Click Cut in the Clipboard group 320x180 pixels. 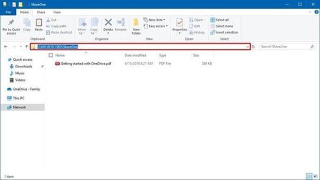(x=51, y=20)
